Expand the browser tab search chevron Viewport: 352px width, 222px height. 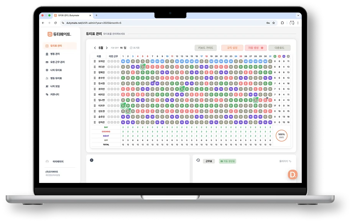coord(298,15)
